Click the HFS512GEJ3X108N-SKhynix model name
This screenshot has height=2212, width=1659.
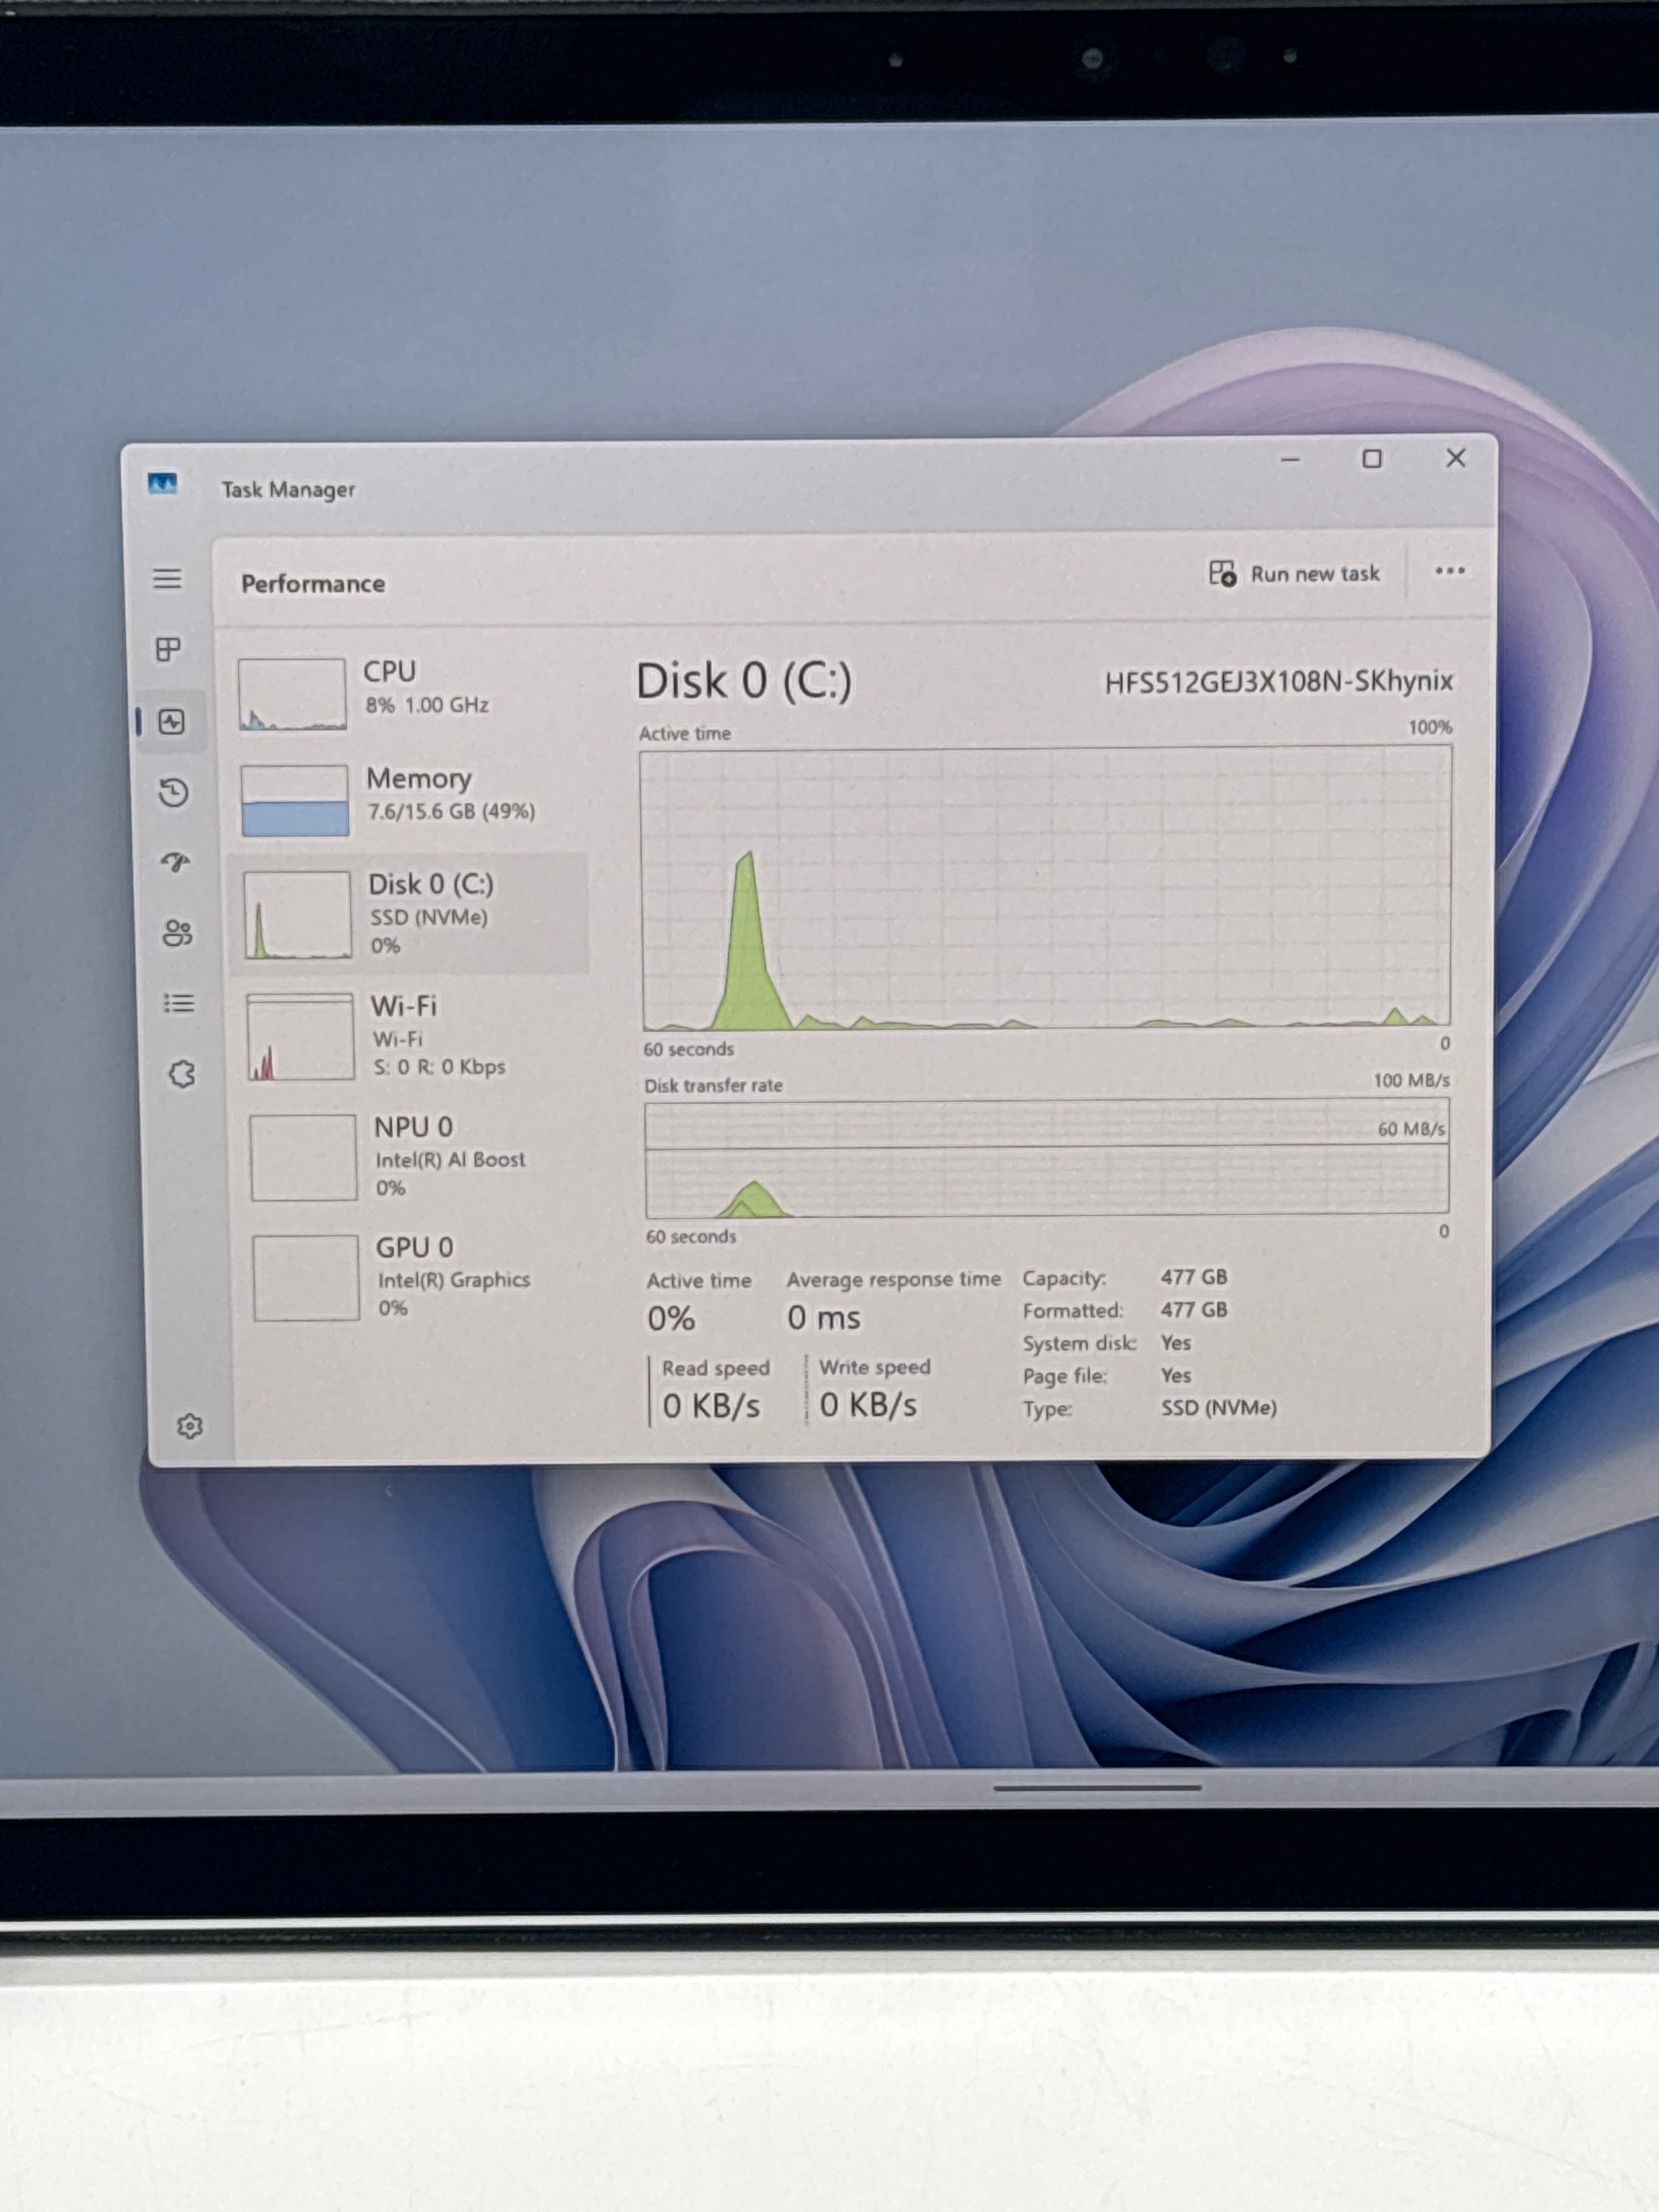click(x=1278, y=682)
